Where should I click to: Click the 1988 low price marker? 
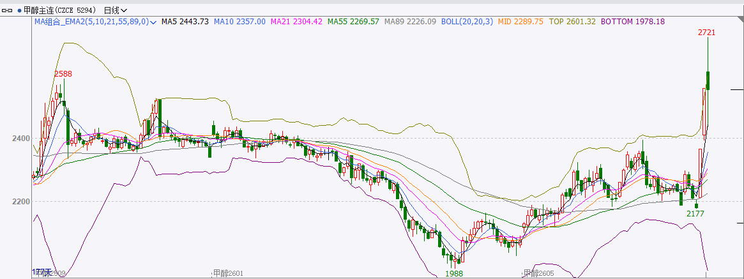454,273
